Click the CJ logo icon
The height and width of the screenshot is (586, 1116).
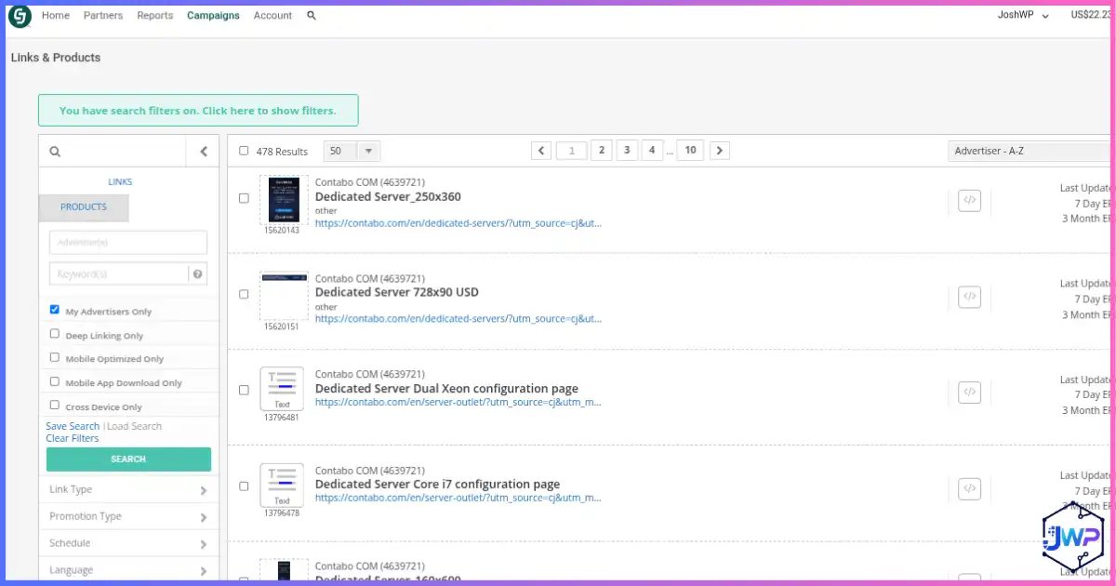click(20, 16)
